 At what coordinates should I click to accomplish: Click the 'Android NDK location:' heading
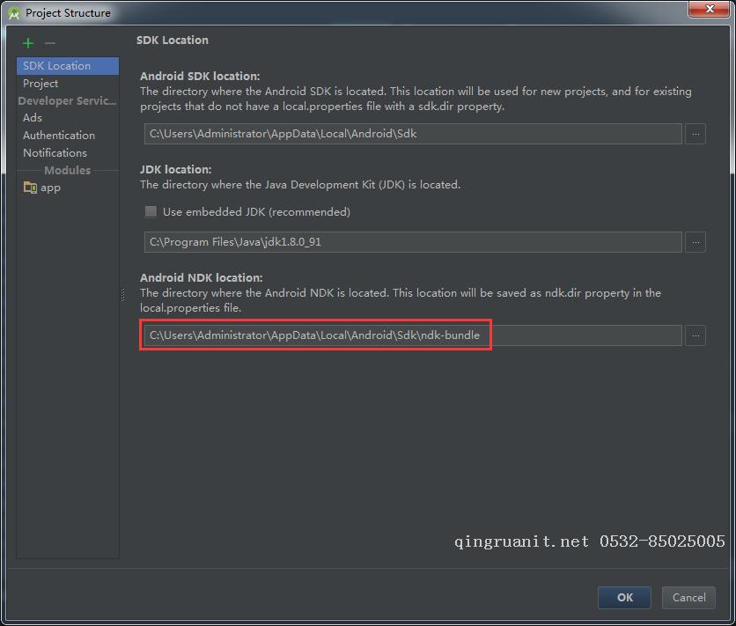[202, 278]
